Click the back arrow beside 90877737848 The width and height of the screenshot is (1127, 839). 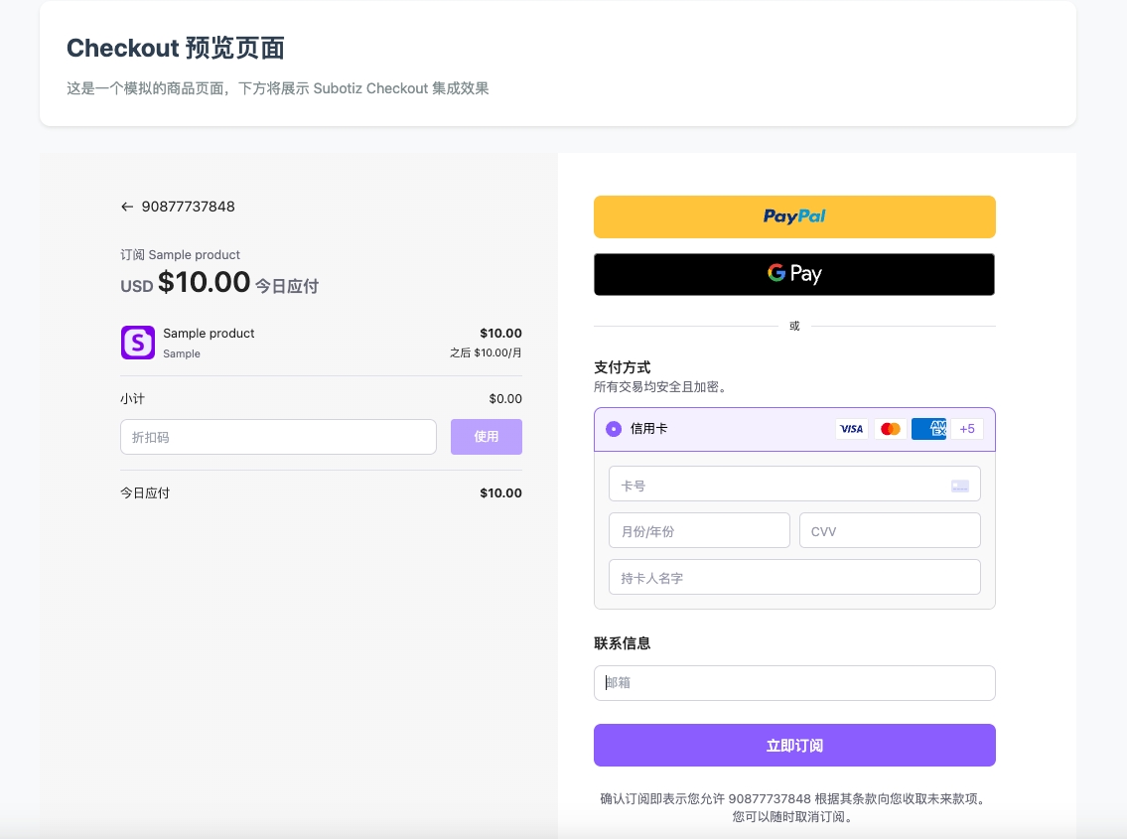tap(127, 208)
